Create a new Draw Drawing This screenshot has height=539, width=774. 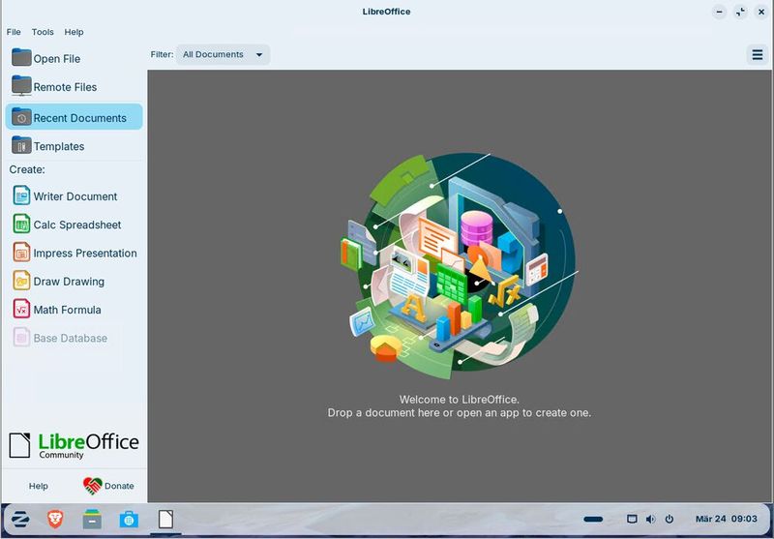point(74,282)
